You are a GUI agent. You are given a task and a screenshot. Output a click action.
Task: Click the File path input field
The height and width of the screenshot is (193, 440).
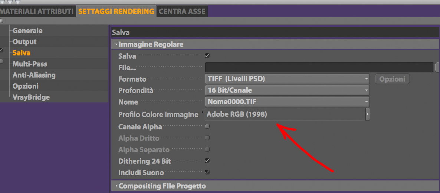[319, 67]
